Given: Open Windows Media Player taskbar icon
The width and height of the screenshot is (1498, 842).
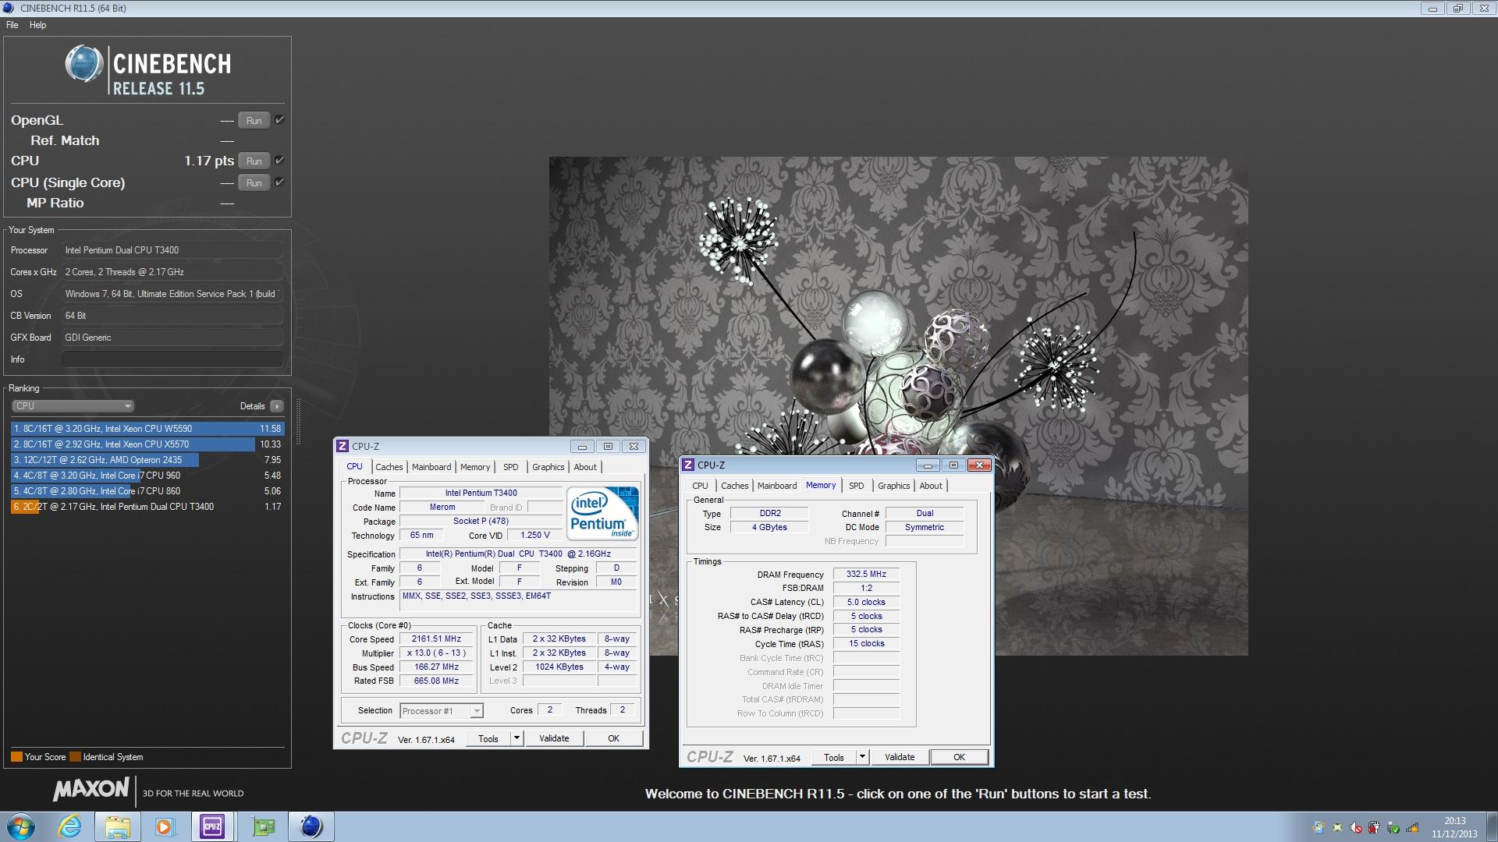Looking at the screenshot, I should pos(165,826).
